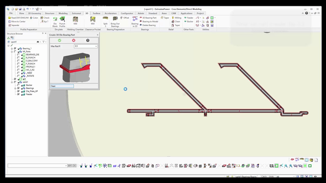Switch to the View ribbon tab
Image resolution: width=326 pixels, height=183 pixels.
[x=21, y=13]
